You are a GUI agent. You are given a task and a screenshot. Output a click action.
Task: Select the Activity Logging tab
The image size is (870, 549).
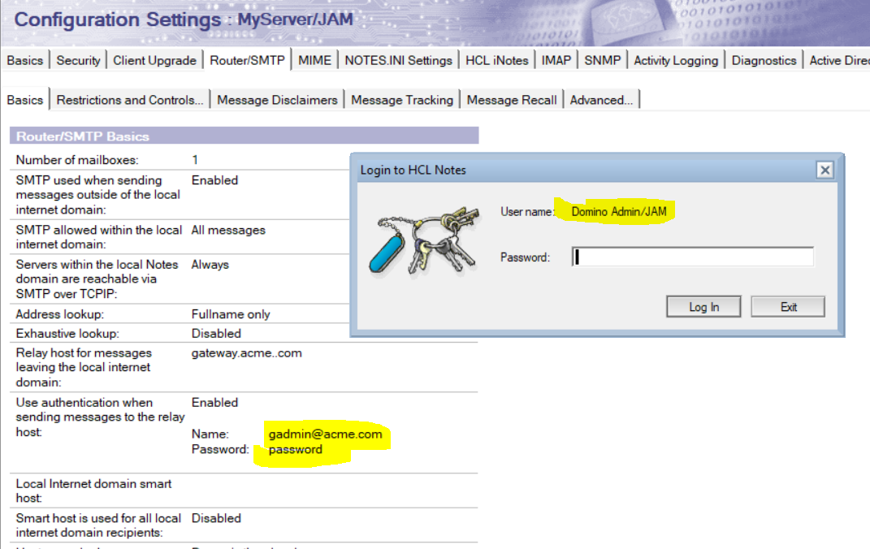coord(676,60)
